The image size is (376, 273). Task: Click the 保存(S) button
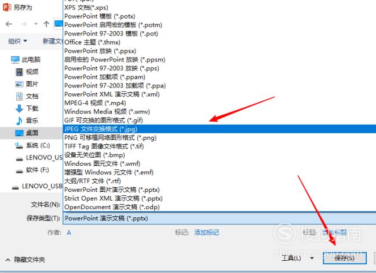coord(345,258)
